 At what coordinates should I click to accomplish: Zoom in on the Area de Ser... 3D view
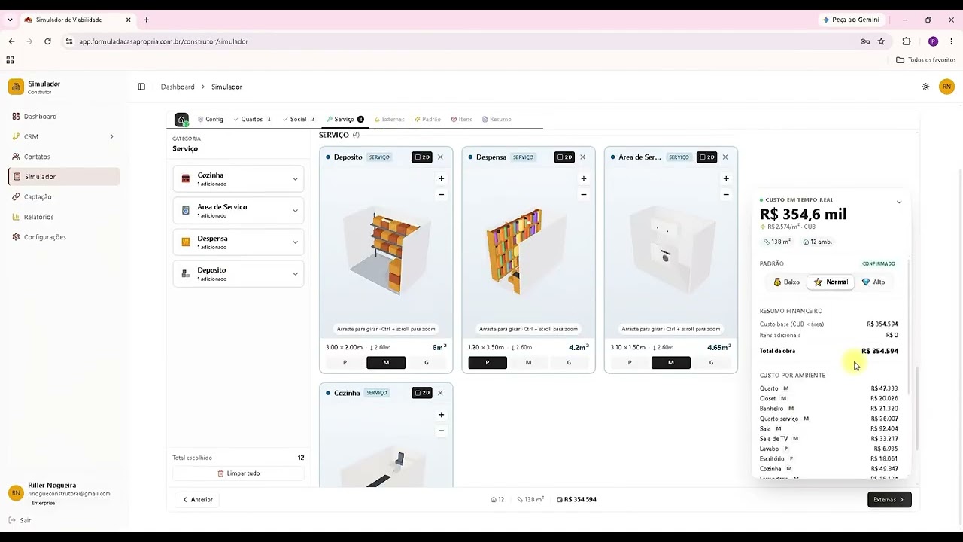coord(726,178)
